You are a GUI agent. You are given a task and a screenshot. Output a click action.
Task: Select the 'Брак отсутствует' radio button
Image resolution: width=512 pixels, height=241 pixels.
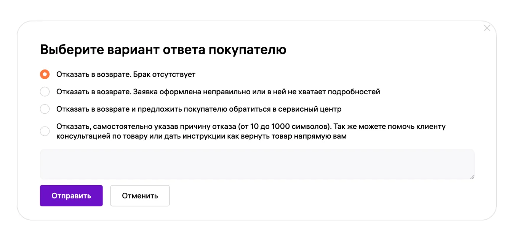coord(45,75)
